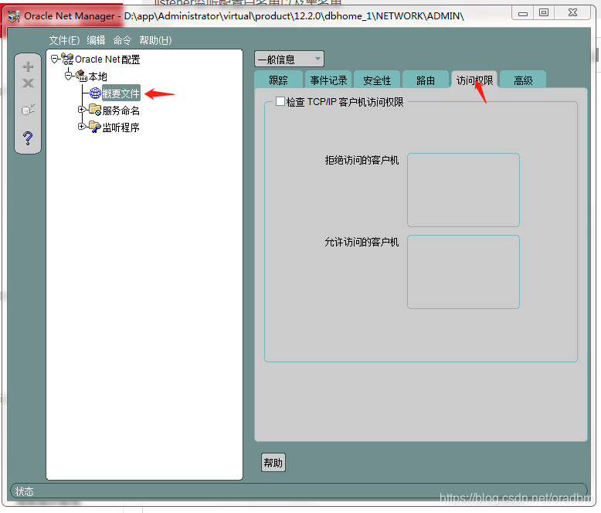
Task: Click the Test Service database icon
Action: pos(28,110)
